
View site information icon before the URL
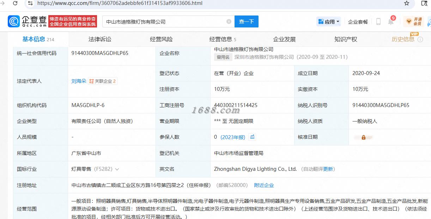tap(30, 3)
